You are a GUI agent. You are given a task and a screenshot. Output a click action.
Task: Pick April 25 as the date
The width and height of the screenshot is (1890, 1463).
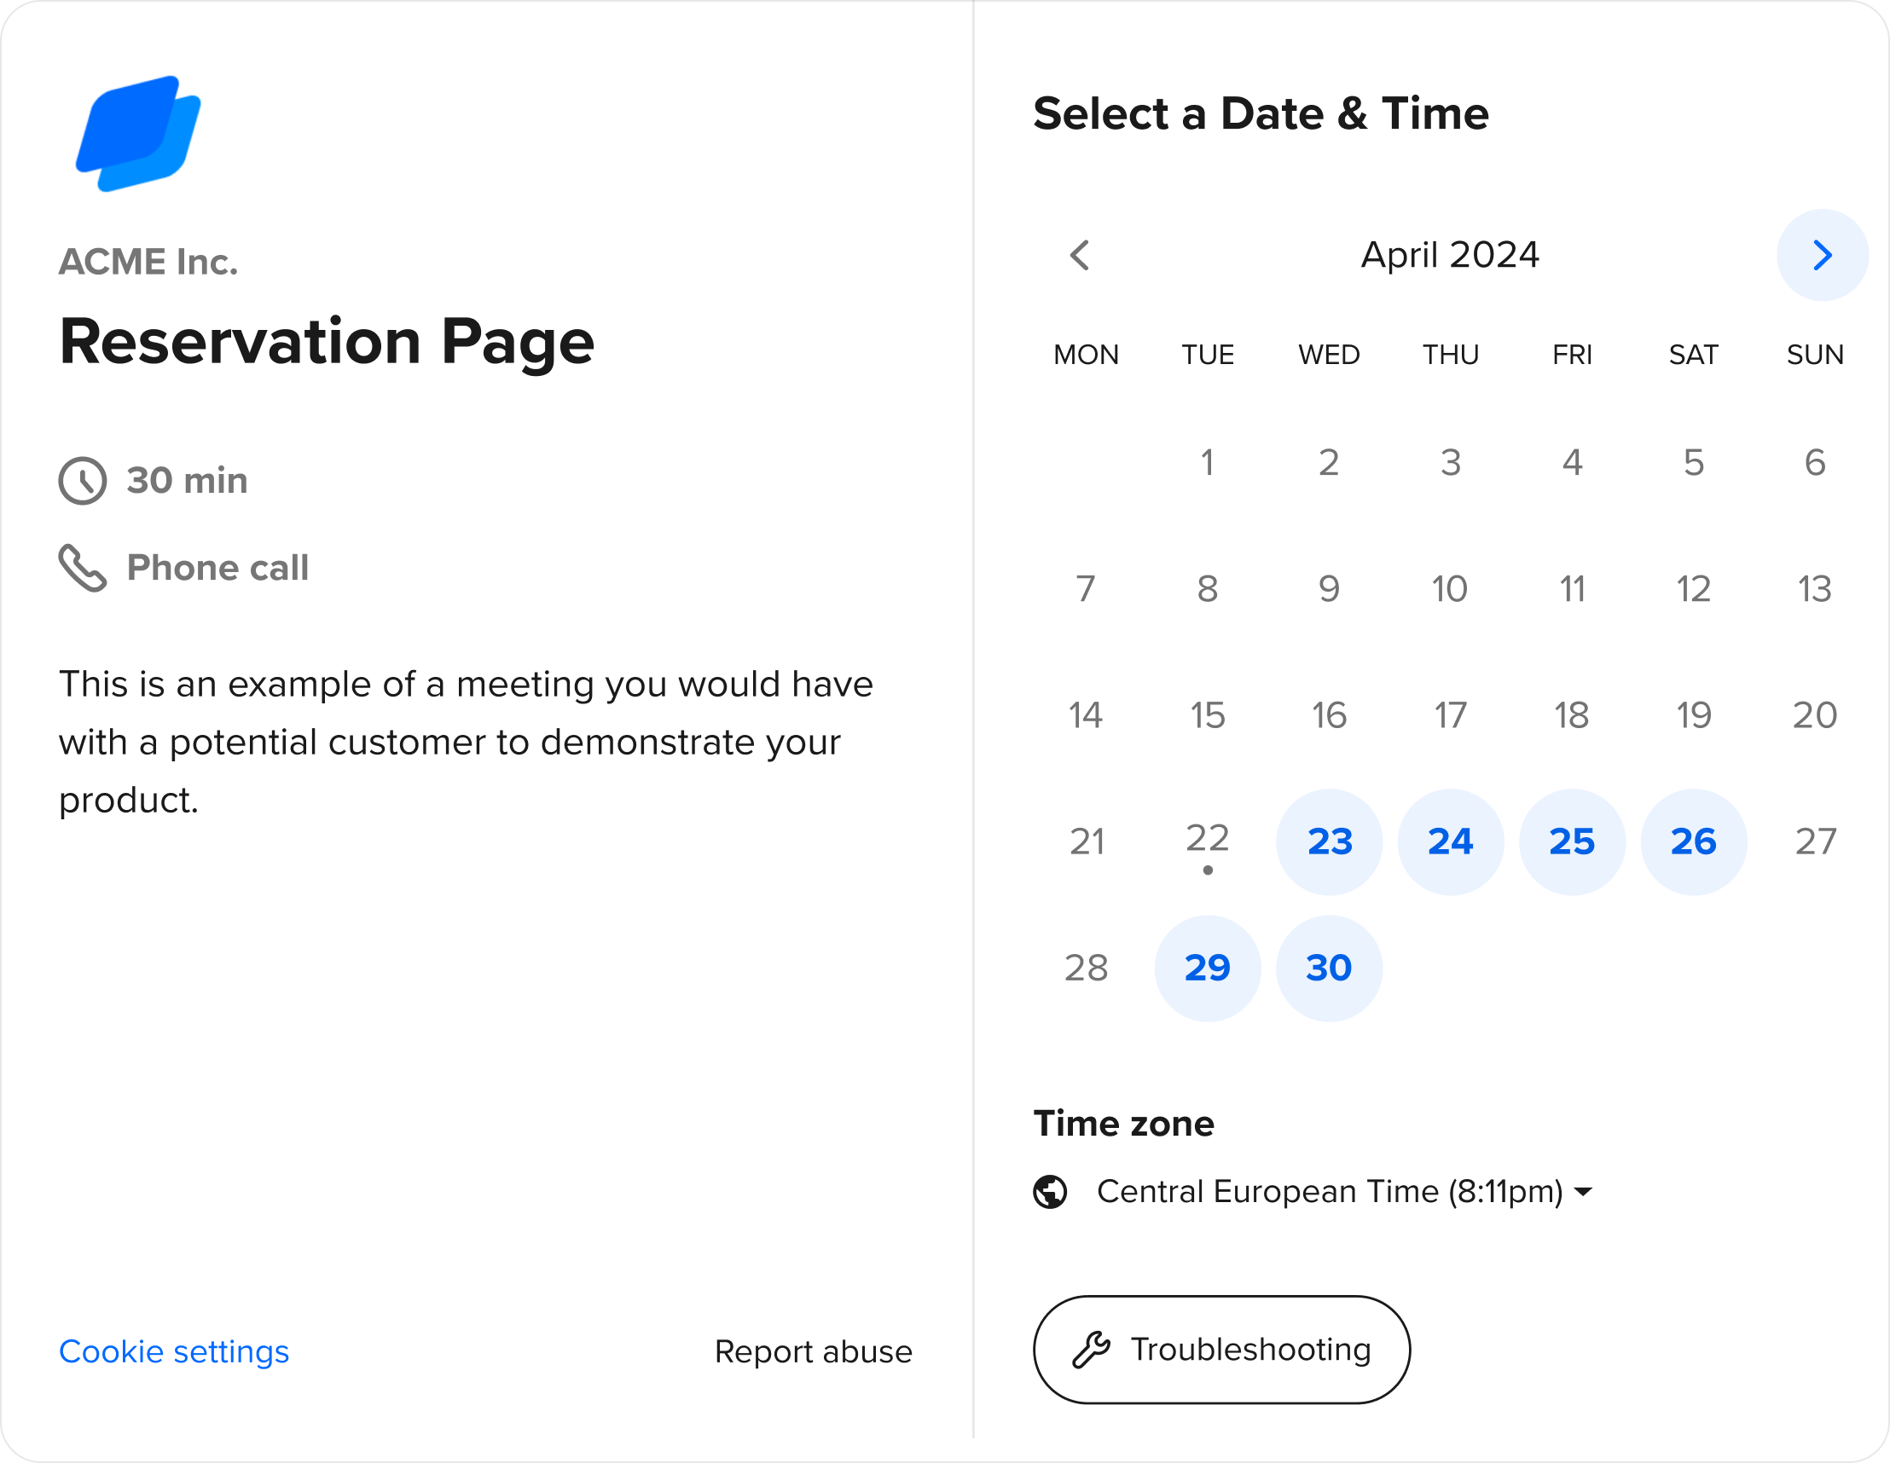[1572, 841]
